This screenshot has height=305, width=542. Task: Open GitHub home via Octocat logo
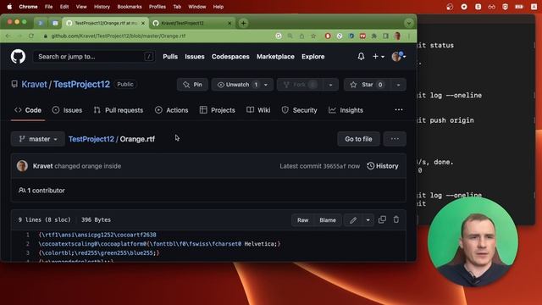[x=18, y=57]
